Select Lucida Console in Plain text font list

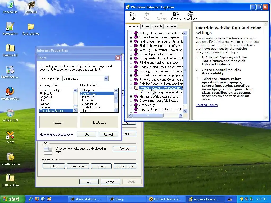97,107
